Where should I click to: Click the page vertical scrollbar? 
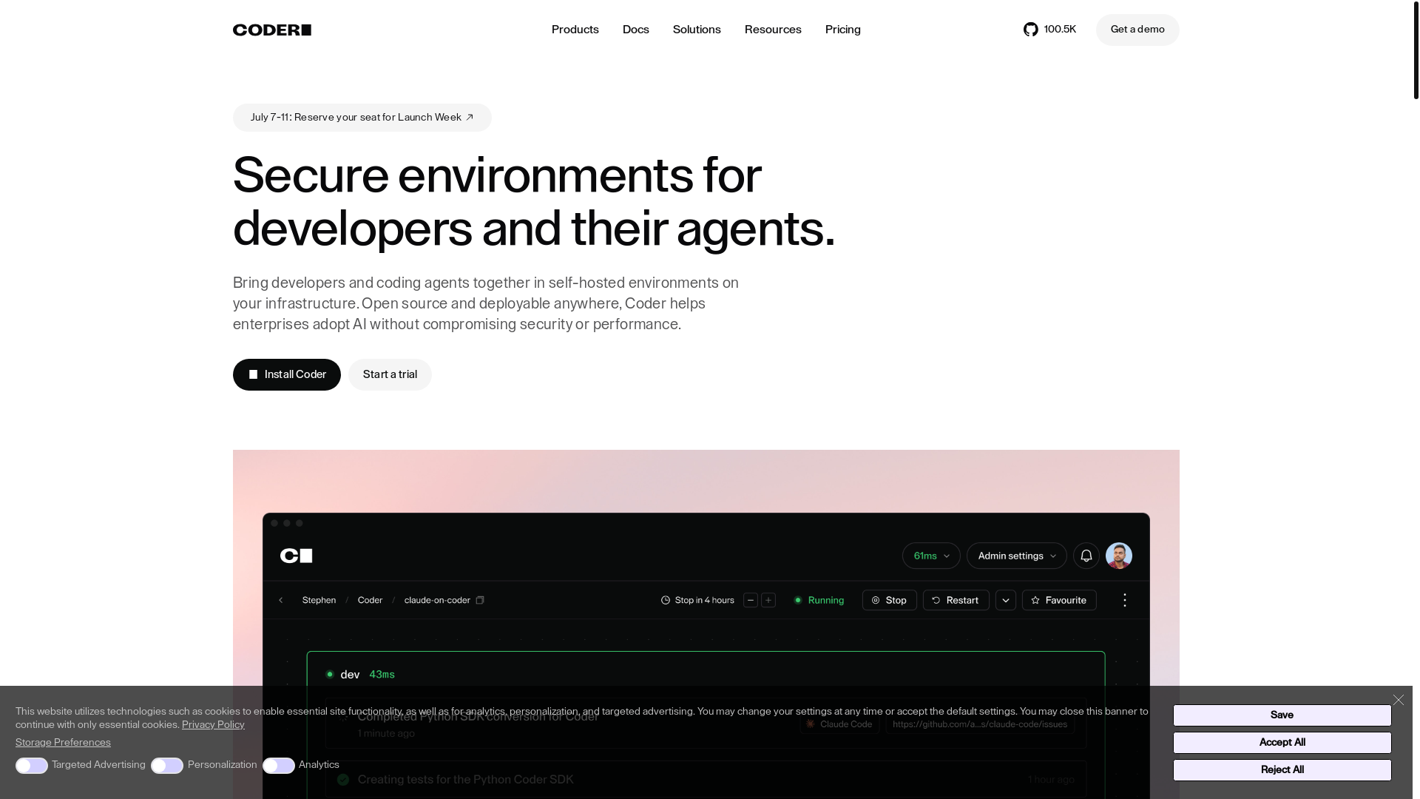click(1416, 50)
